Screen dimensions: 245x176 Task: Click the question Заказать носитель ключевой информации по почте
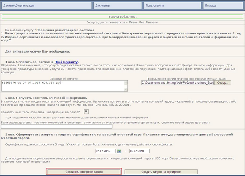[x=40, y=112]
